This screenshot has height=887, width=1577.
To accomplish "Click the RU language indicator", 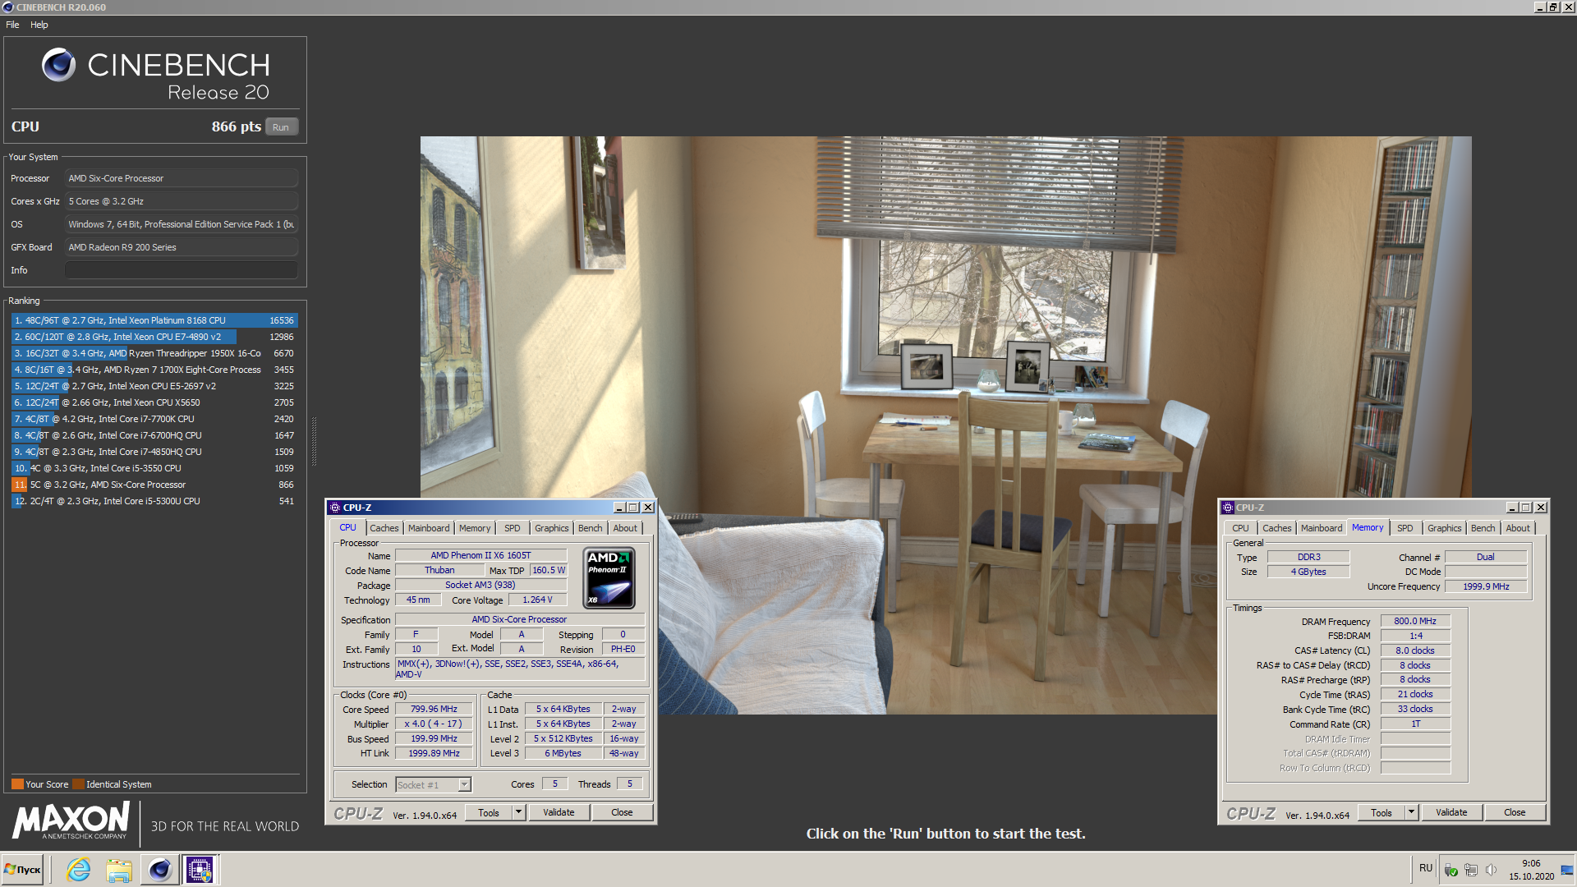I will [x=1426, y=868].
